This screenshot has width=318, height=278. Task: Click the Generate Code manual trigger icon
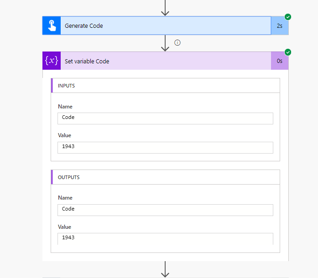tap(52, 26)
